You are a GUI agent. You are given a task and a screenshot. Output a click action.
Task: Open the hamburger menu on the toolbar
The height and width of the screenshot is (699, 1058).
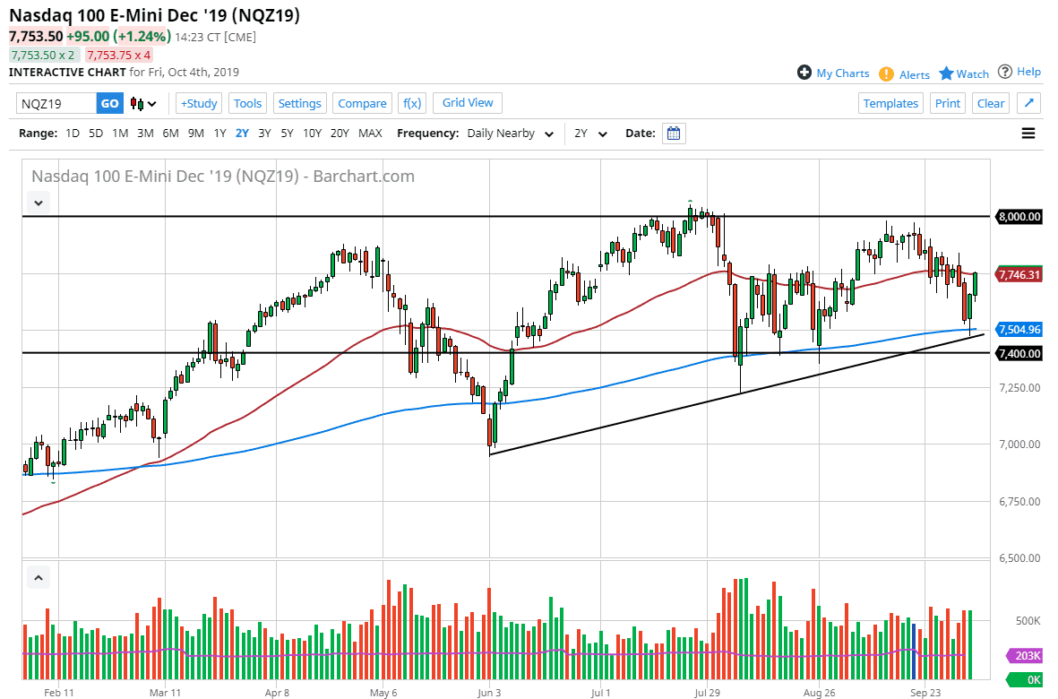[1028, 133]
